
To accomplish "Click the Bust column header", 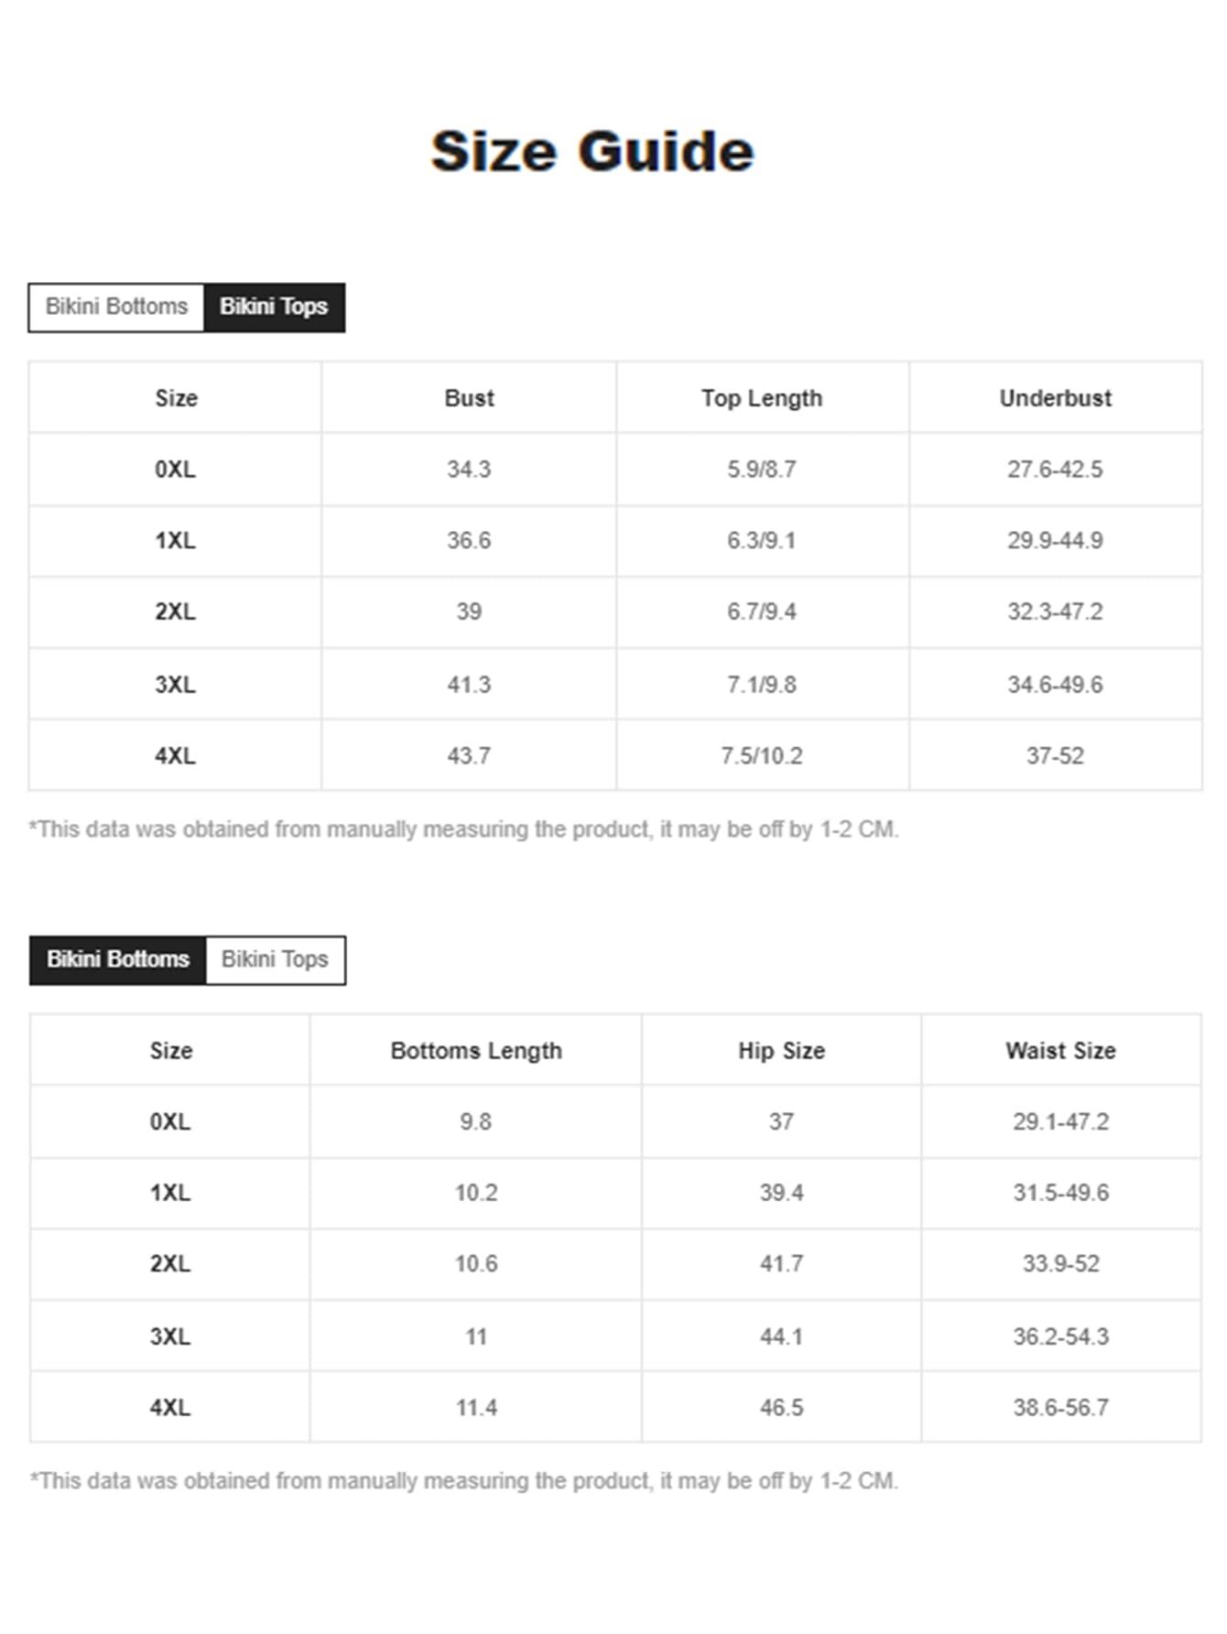I will (x=469, y=398).
